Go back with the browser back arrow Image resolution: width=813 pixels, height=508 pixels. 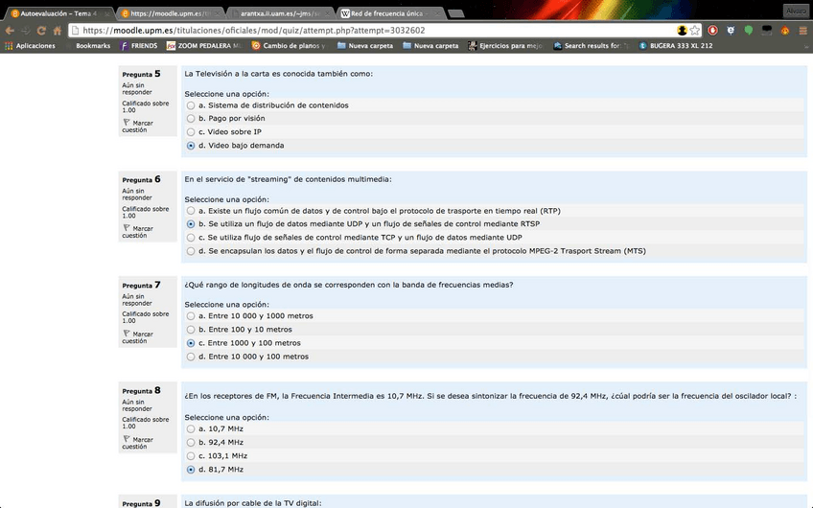point(10,31)
